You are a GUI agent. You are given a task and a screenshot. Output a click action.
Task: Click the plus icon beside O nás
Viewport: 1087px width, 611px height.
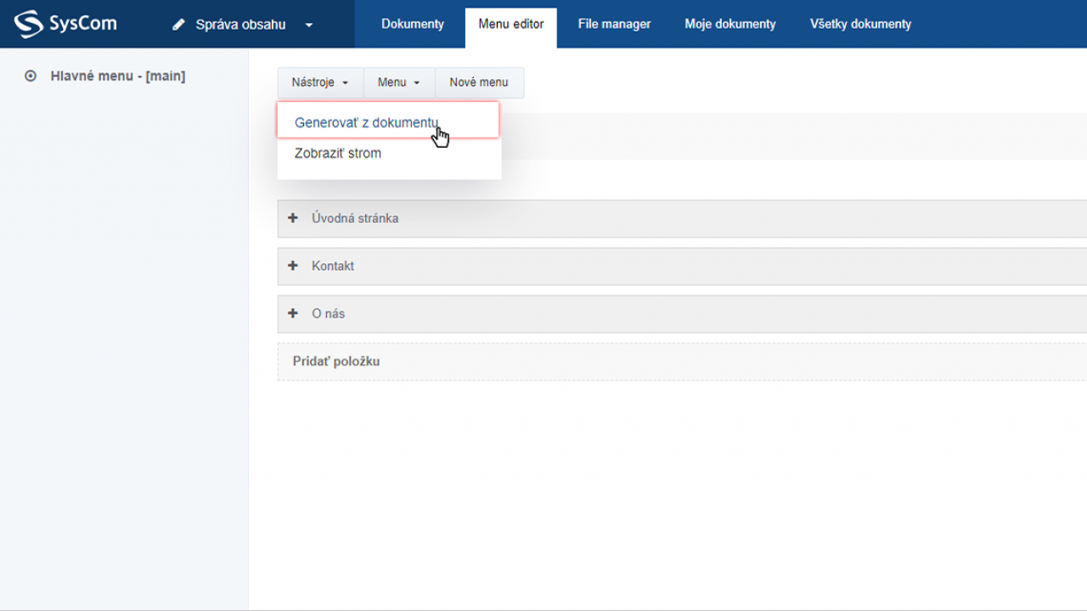coord(293,313)
